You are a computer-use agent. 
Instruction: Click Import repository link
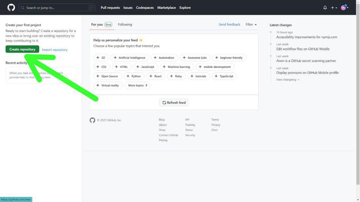[54, 50]
